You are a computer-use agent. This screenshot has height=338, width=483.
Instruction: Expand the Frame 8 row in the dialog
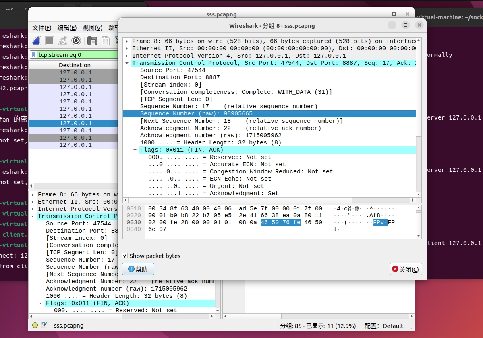(127, 41)
